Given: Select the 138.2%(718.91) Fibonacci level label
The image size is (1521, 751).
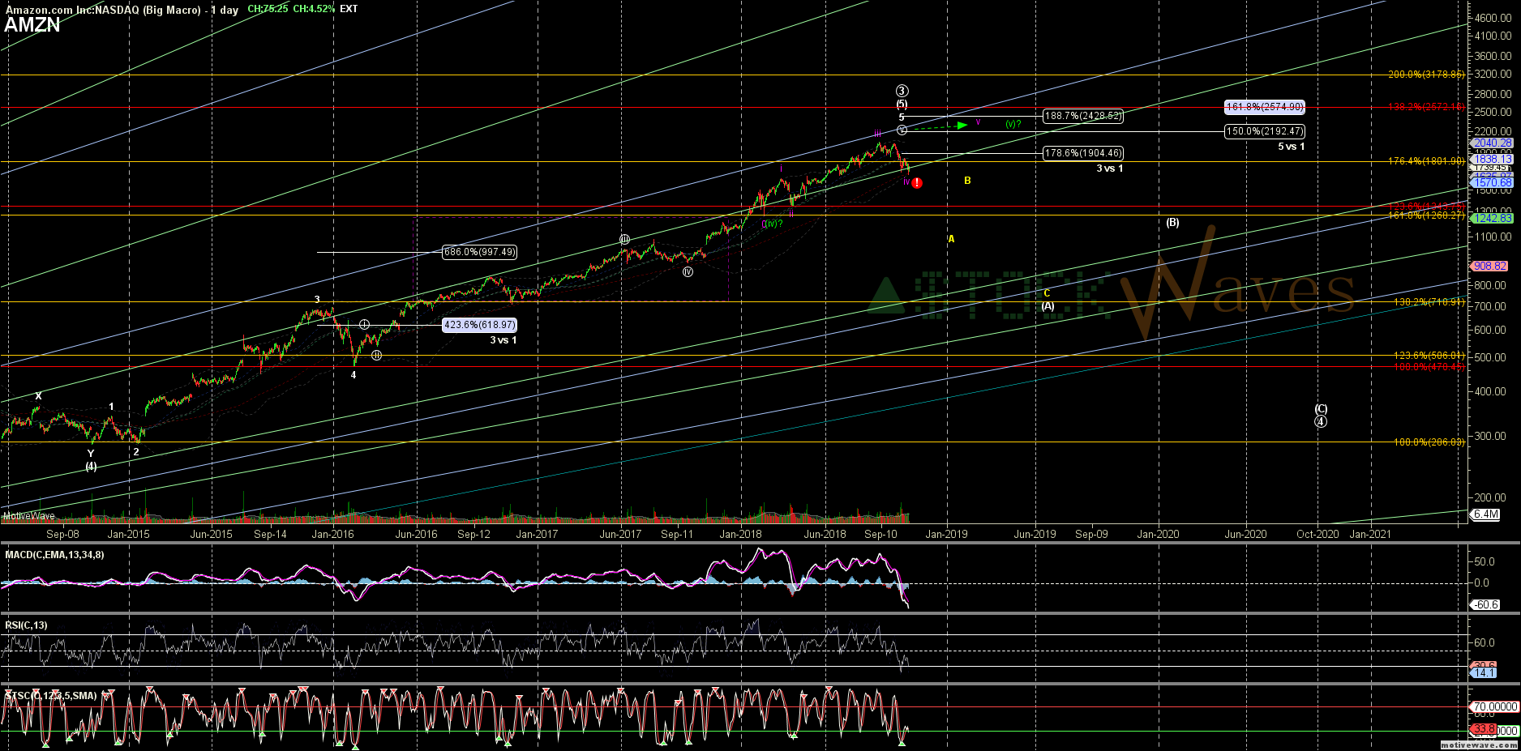Looking at the screenshot, I should [x=1429, y=302].
